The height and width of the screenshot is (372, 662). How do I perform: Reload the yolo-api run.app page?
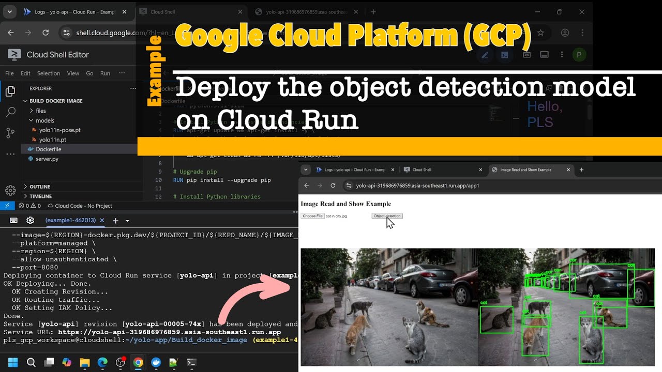click(333, 185)
